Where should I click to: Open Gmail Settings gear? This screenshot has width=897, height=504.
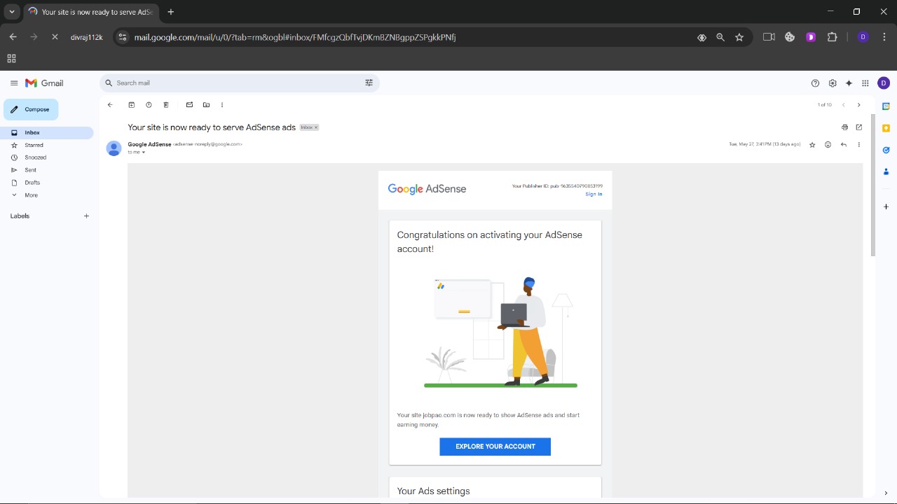click(833, 83)
